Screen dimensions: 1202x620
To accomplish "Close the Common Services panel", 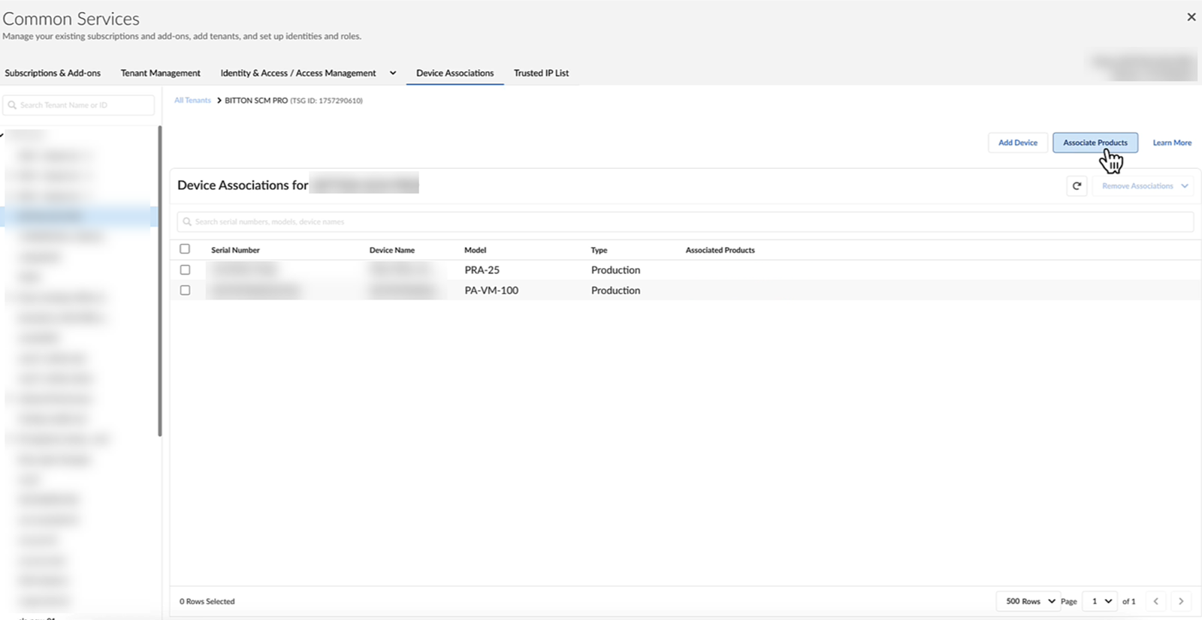I will 1191,17.
